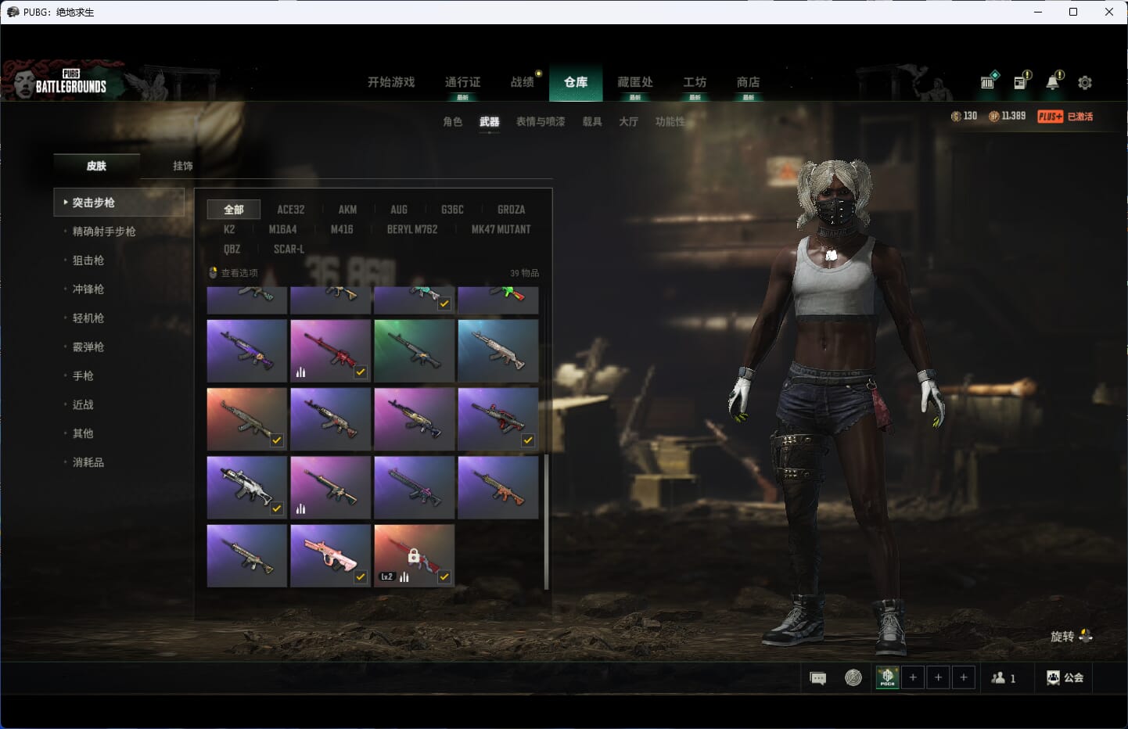Click the G-Coin balance icon showing 130
Image resolution: width=1128 pixels, height=729 pixels.
coord(955,116)
